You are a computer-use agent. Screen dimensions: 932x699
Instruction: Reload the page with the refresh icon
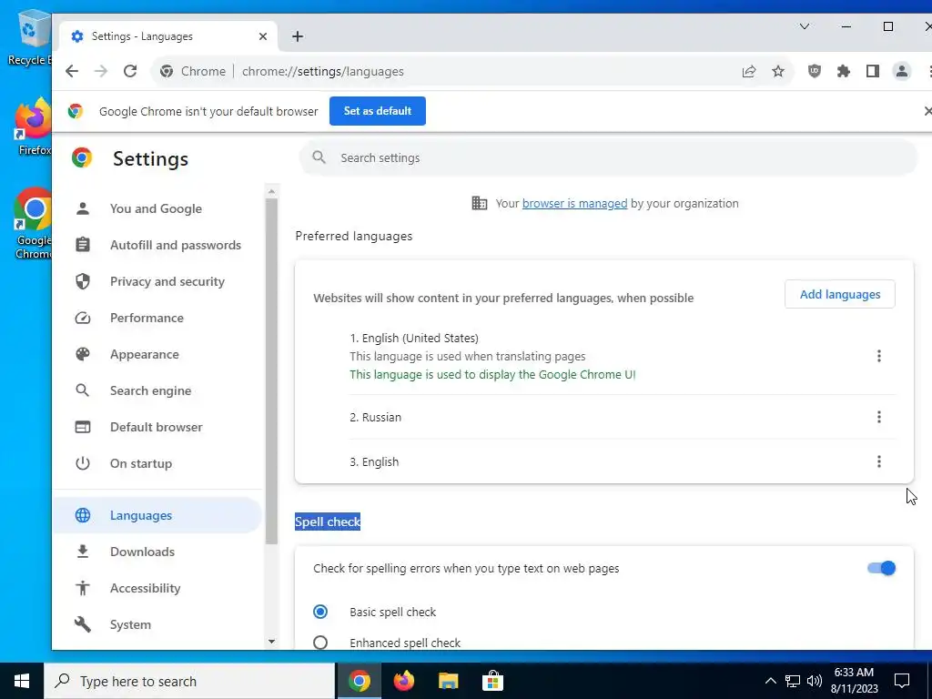pyautogui.click(x=130, y=71)
